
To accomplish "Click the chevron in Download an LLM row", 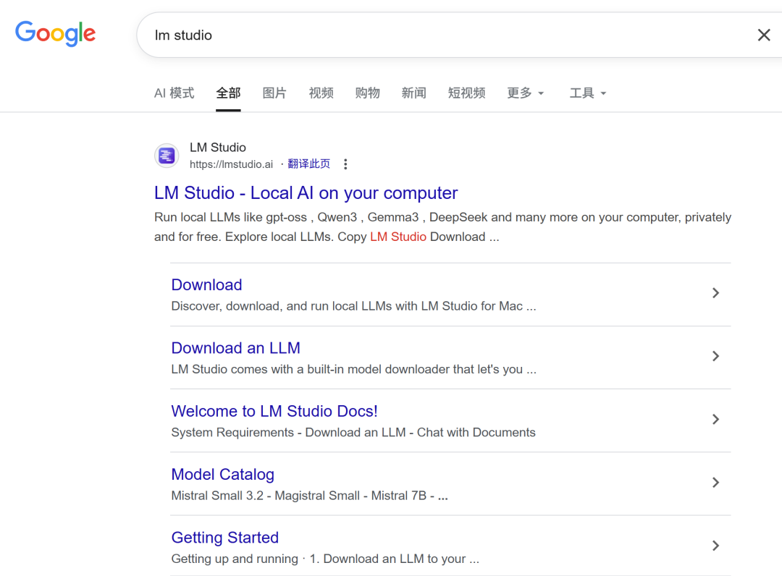I will [x=715, y=356].
